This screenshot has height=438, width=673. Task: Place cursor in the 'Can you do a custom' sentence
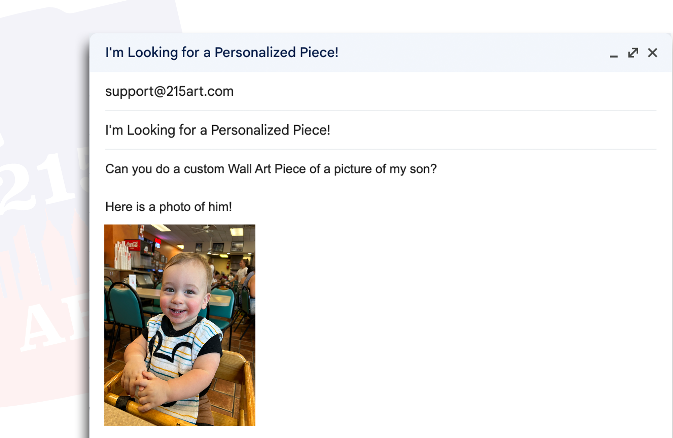tap(271, 169)
